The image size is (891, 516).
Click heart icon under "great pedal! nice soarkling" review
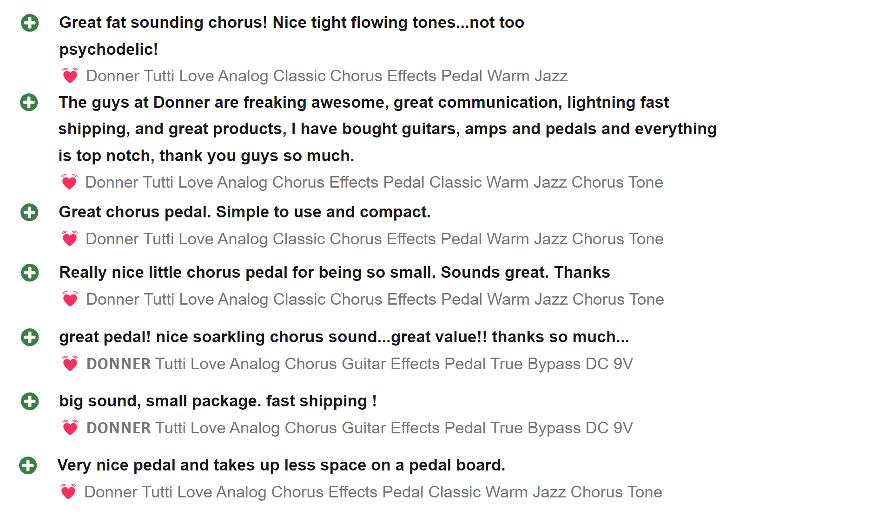coord(70,364)
